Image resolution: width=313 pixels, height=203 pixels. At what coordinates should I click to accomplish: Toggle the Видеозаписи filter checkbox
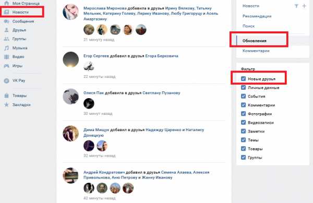(x=243, y=122)
